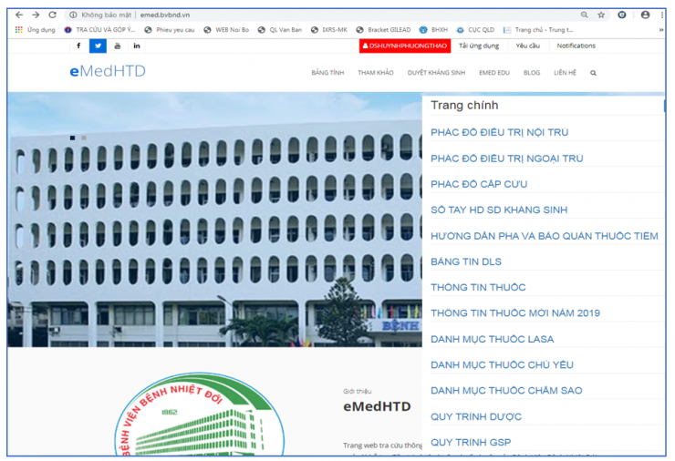Open the Twitter social link
675x461 pixels.
point(98,46)
